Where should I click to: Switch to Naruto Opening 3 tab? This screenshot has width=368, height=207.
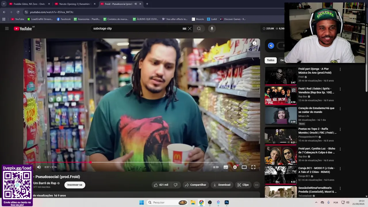(x=75, y=4)
